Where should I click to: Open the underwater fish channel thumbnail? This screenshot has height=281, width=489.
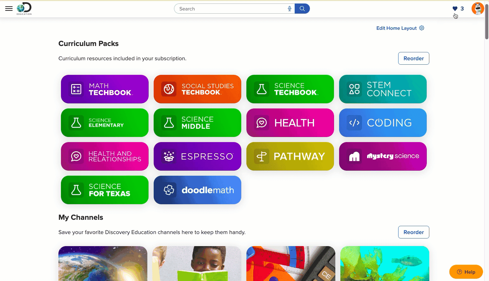click(385, 264)
